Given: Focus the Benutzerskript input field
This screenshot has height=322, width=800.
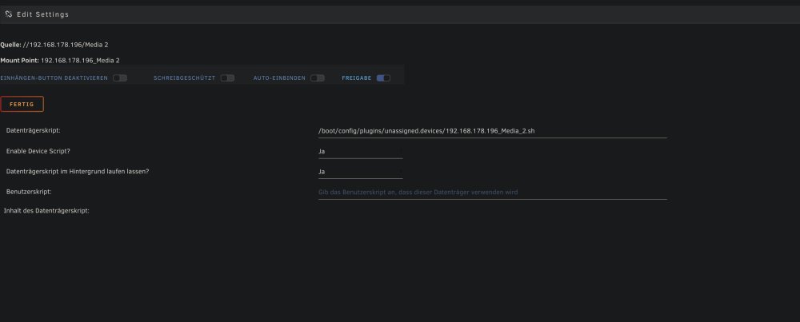Looking at the screenshot, I should (492, 192).
